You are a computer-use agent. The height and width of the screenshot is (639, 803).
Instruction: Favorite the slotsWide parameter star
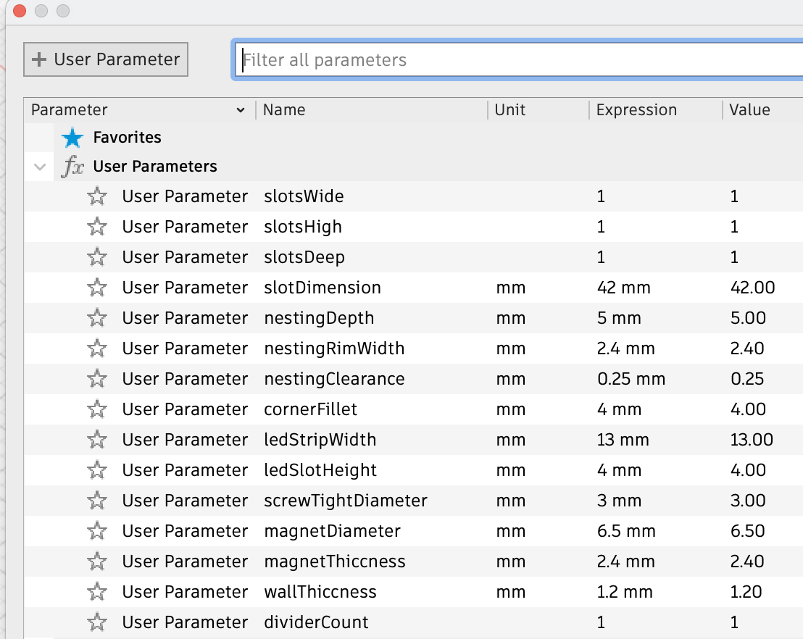97,196
